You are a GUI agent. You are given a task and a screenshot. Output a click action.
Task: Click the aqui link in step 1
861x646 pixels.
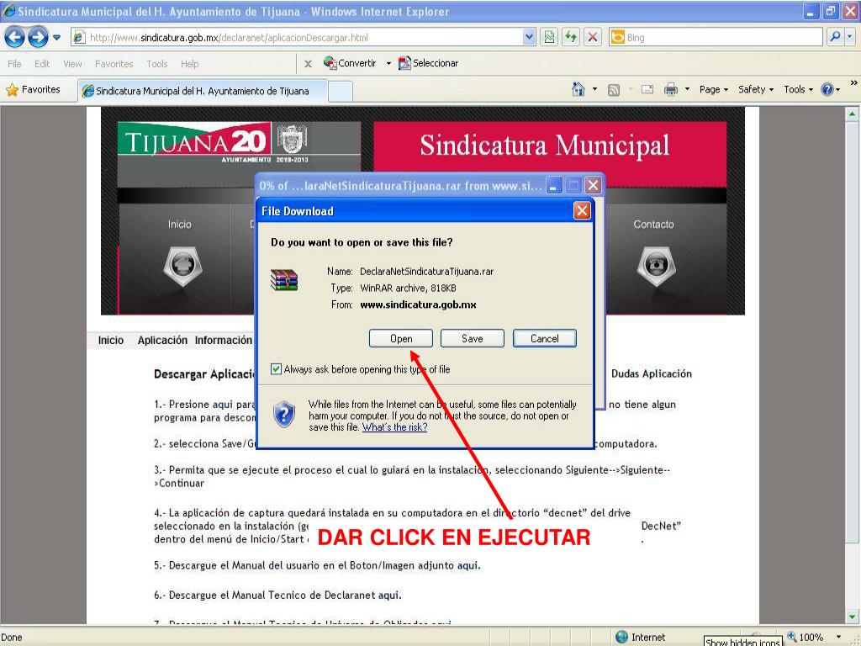click(x=222, y=405)
